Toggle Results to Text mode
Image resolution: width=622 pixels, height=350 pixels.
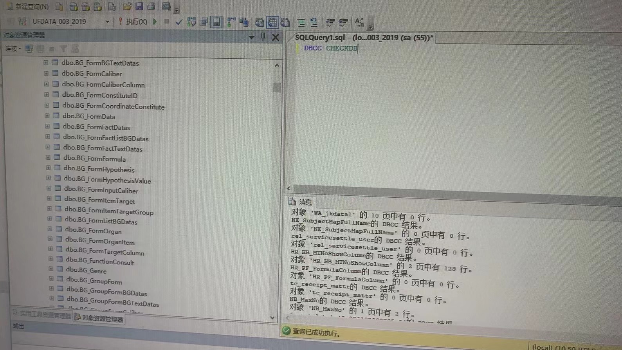(x=259, y=22)
